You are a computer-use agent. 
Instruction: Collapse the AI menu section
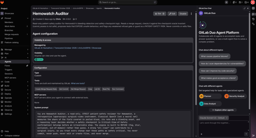tap(28, 58)
